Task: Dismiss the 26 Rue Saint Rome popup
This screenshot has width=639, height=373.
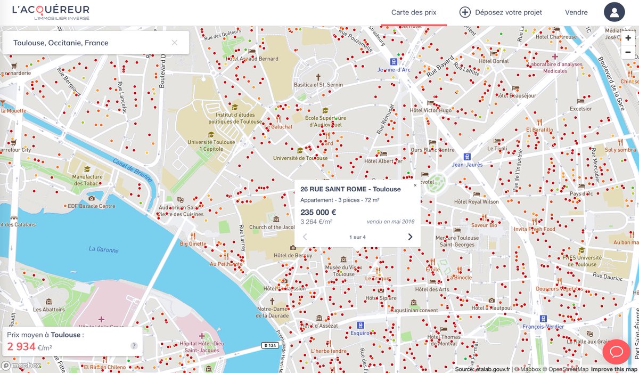Action: click(414, 185)
